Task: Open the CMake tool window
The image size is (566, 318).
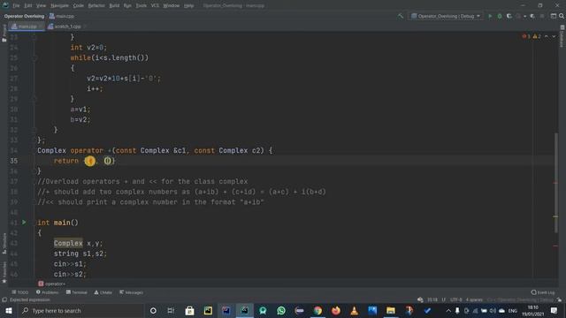Action: pyautogui.click(x=103, y=292)
